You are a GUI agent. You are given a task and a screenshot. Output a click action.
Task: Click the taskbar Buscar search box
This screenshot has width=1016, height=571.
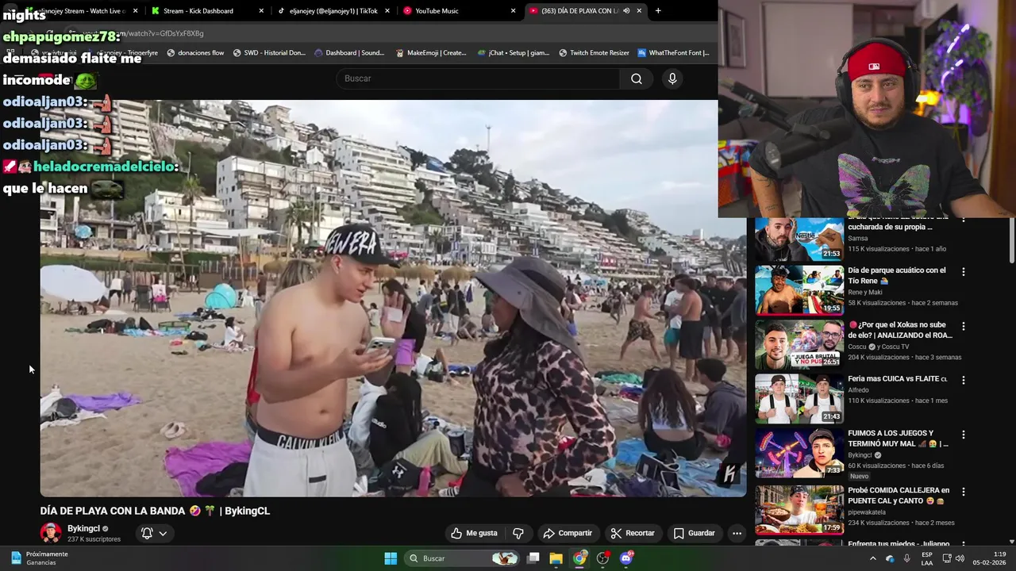tap(463, 558)
